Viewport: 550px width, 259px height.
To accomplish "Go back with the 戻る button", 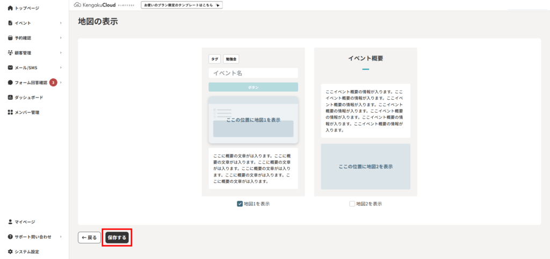I will click(89, 237).
